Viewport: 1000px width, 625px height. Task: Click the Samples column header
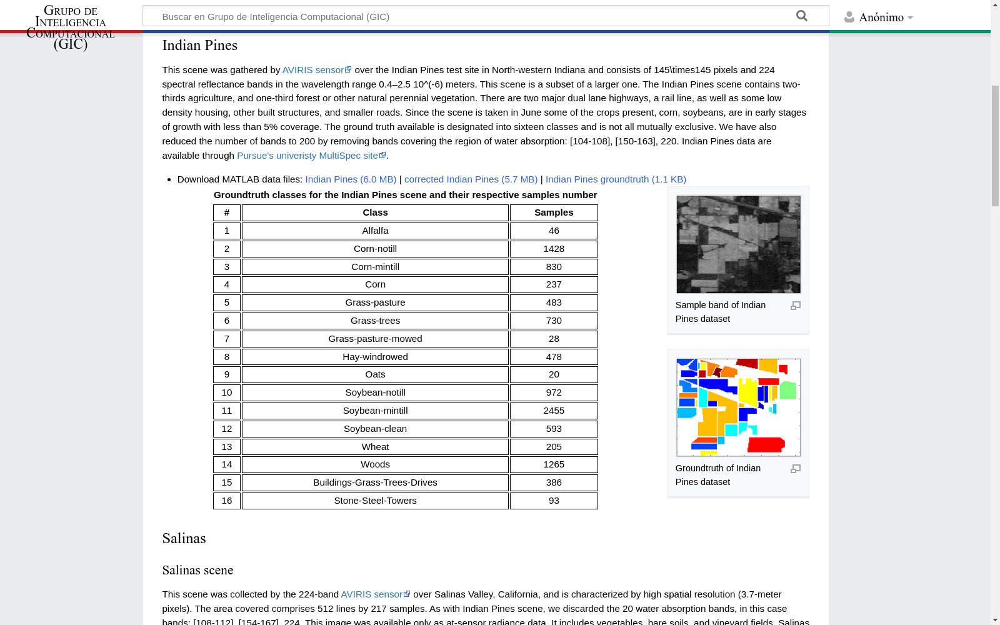554,213
